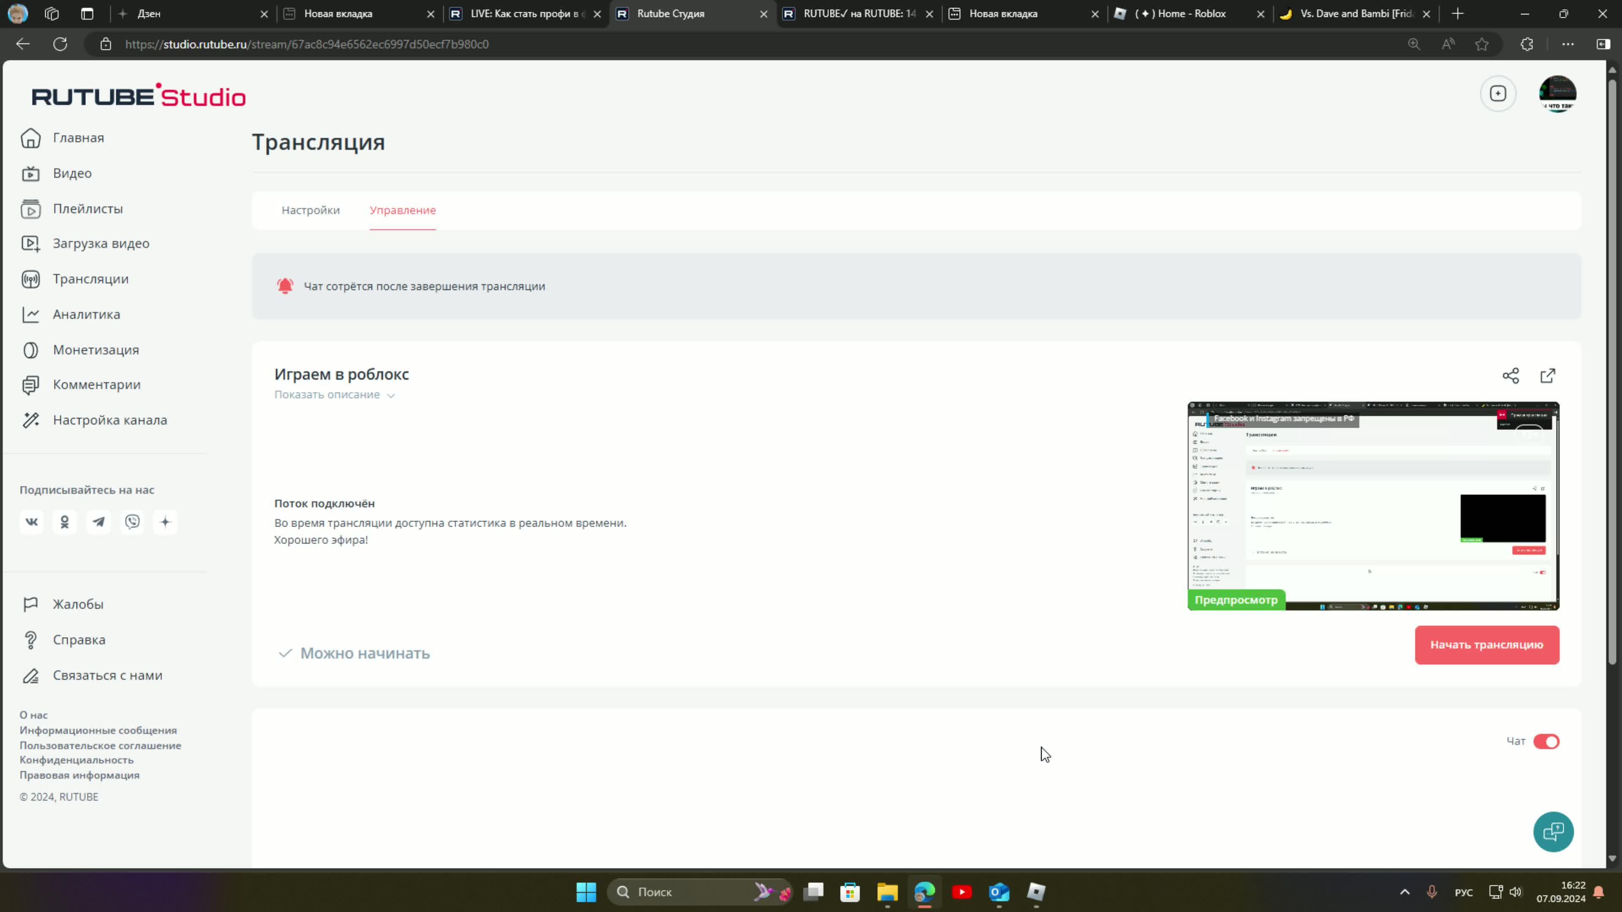1622x912 pixels.
Task: Open Пользовательское соглашение link
Action: [x=100, y=745]
